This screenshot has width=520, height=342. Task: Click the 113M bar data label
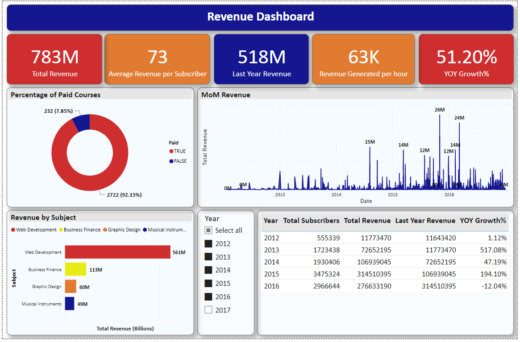pos(96,270)
